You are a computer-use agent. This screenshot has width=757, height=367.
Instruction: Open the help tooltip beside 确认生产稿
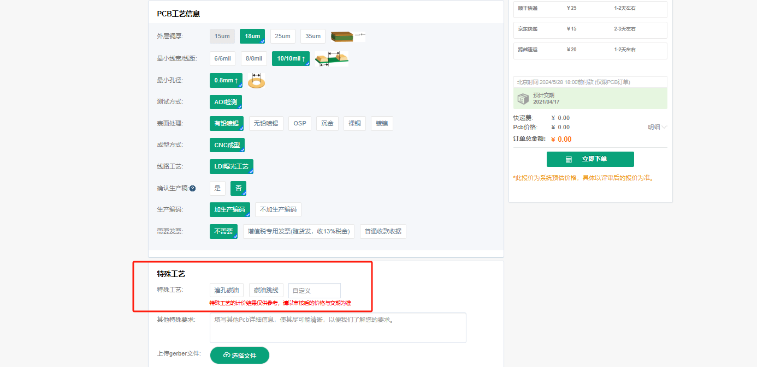point(192,188)
